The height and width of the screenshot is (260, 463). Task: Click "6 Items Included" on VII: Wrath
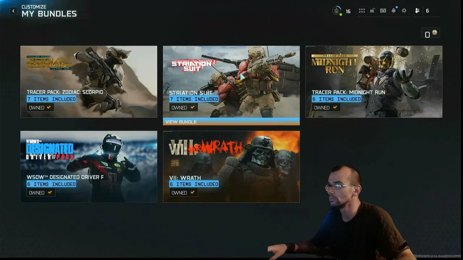(194, 184)
